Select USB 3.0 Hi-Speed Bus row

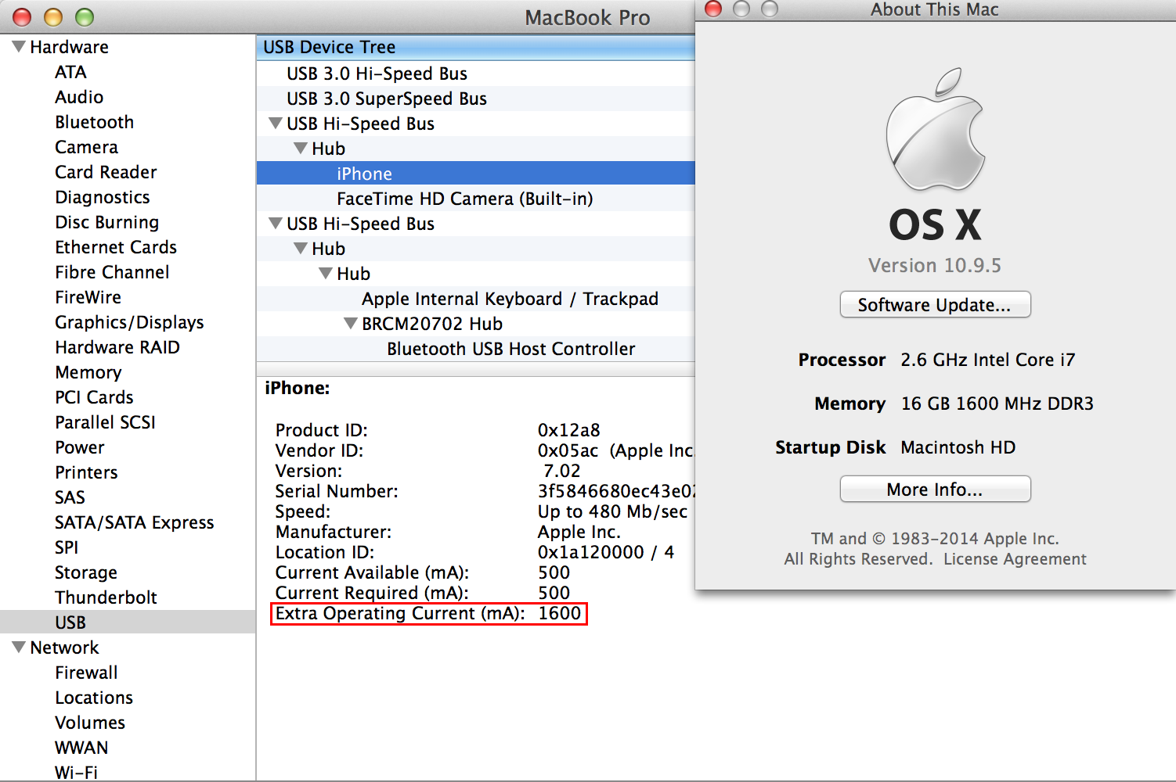pyautogui.click(x=475, y=74)
